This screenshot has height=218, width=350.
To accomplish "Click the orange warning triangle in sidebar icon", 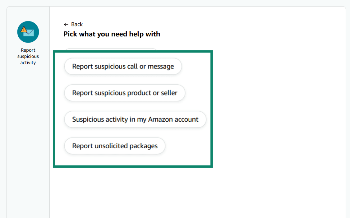I will click(24, 30).
